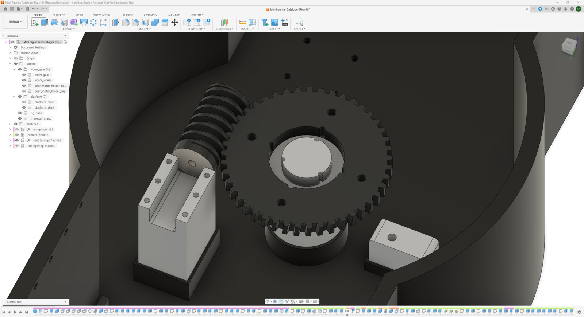Screen dimensions: 584x317
Task: Hide the platform_shaft body
Action: (24, 107)
